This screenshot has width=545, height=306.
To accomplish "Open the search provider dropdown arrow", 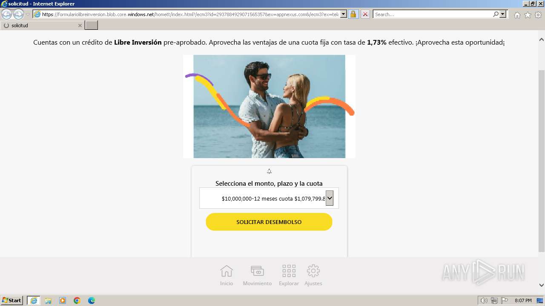I will [x=503, y=14].
